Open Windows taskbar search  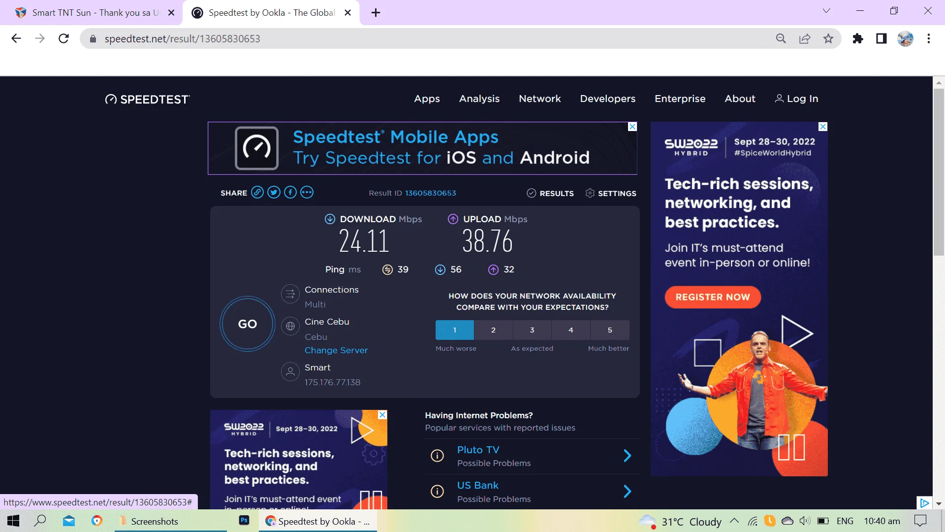[40, 521]
